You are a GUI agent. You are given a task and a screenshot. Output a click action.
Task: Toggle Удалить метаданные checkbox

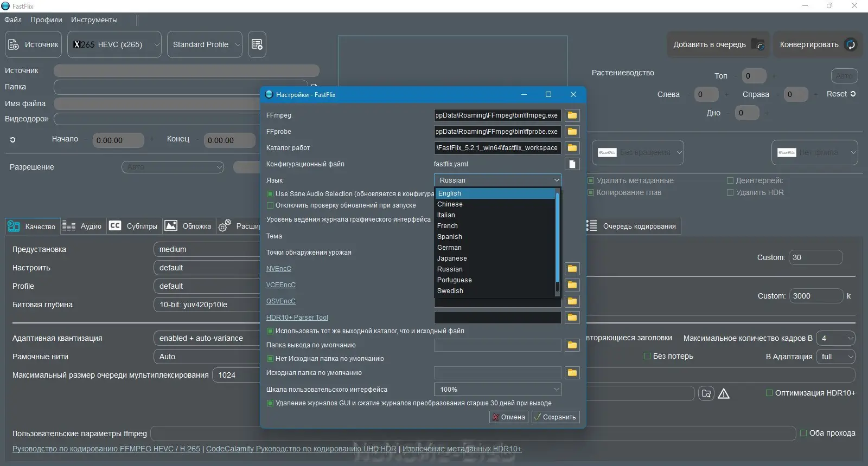click(x=591, y=180)
